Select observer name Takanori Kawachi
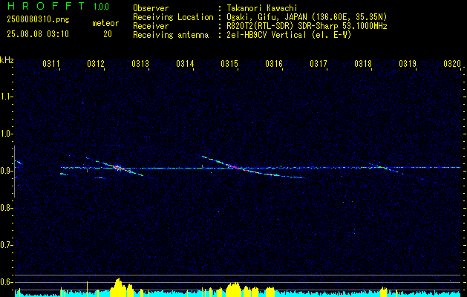 click(262, 8)
